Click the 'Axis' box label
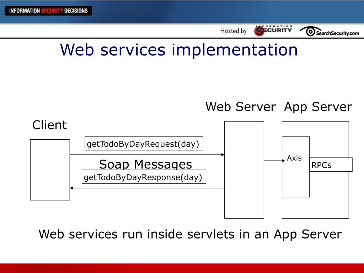Viewport: 364px width, 273px height. tap(294, 158)
